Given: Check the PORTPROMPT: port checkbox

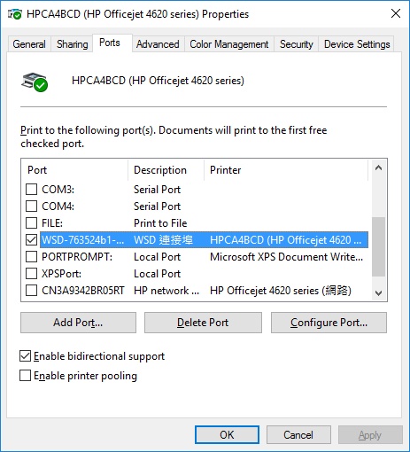Looking at the screenshot, I should 31,257.
